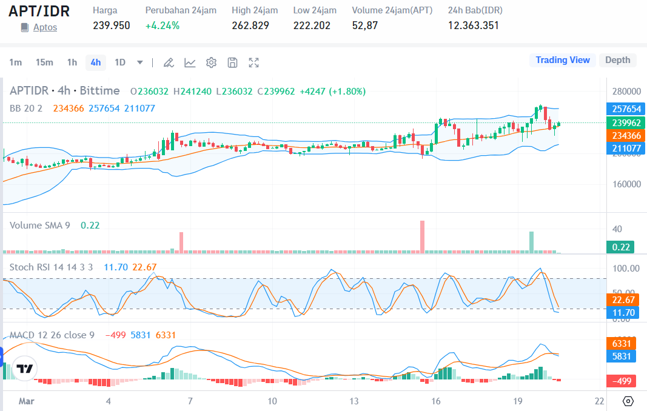This screenshot has height=411, width=647.
Task: Open the drawing tools pencil icon
Action: [x=169, y=62]
